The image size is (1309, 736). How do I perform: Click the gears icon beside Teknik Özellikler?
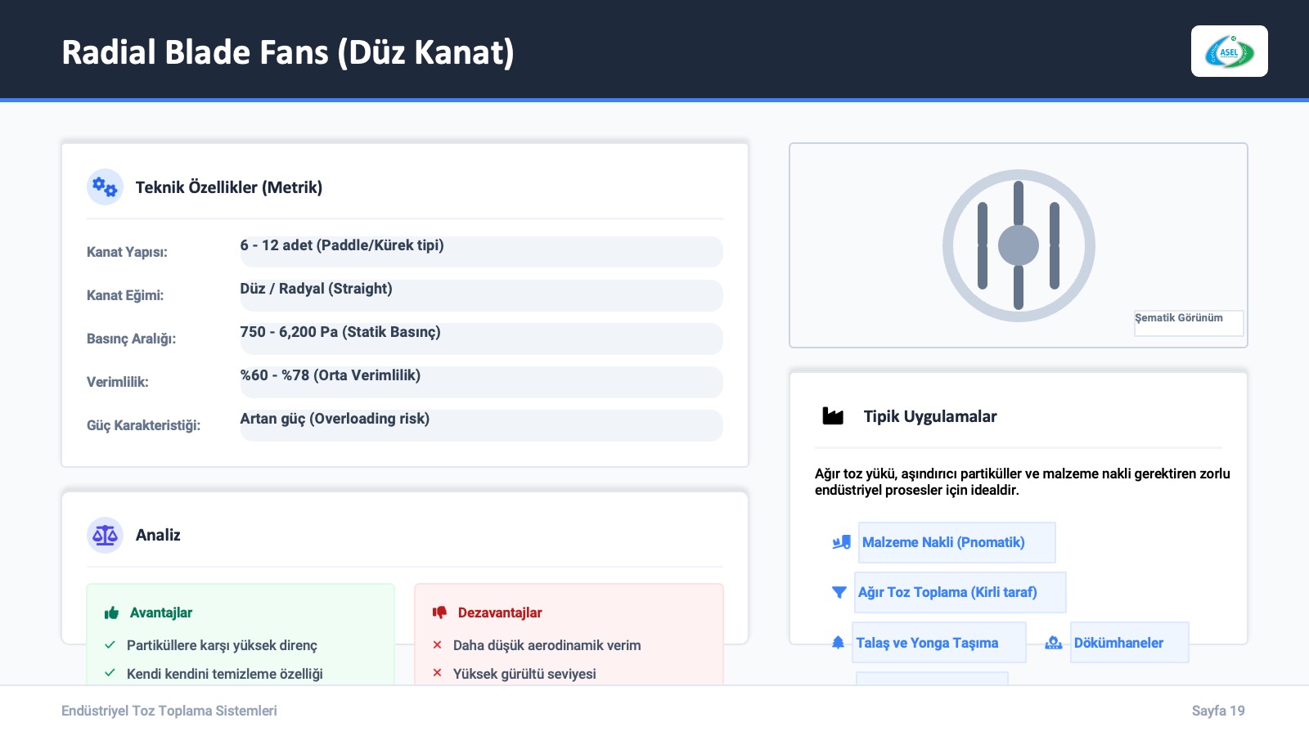point(105,187)
